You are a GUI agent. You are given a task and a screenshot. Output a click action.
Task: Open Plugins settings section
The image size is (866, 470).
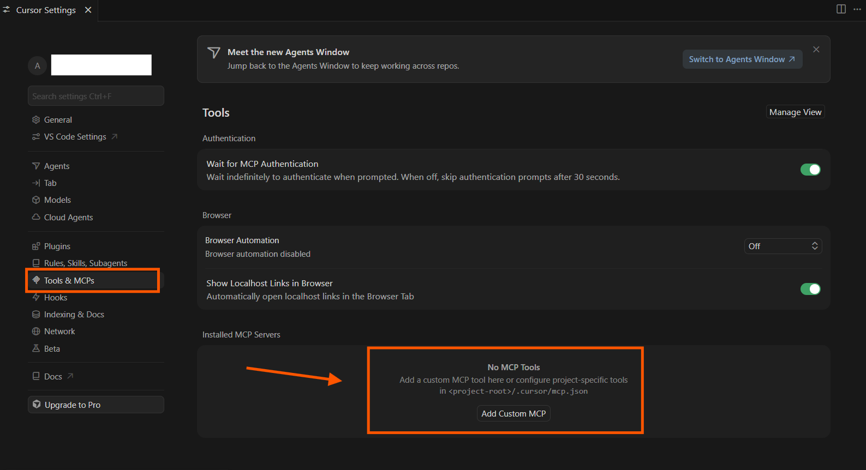96,246
